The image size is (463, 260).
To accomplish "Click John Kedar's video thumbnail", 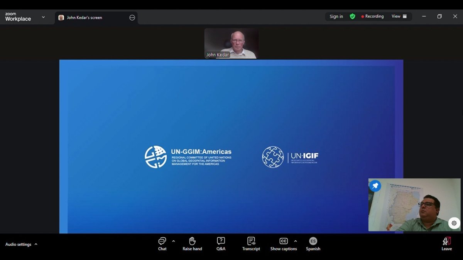I will click(x=231, y=43).
